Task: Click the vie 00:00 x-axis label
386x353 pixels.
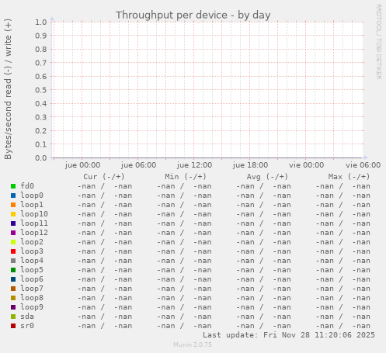Action: tap(306, 165)
